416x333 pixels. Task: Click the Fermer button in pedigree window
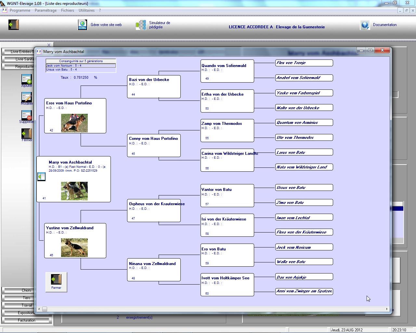coord(56,282)
